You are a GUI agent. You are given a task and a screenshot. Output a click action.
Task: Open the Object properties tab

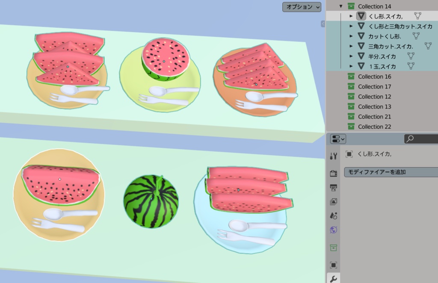pos(333,265)
